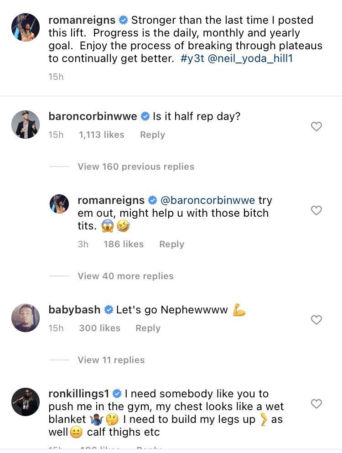The image size is (342, 453).
Task: Open ronkillings1's profile avatar
Action: click(x=25, y=401)
